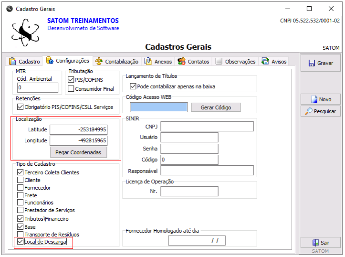The width and height of the screenshot is (345, 257).
Task: Click the Novo document icon
Action: click(x=314, y=99)
